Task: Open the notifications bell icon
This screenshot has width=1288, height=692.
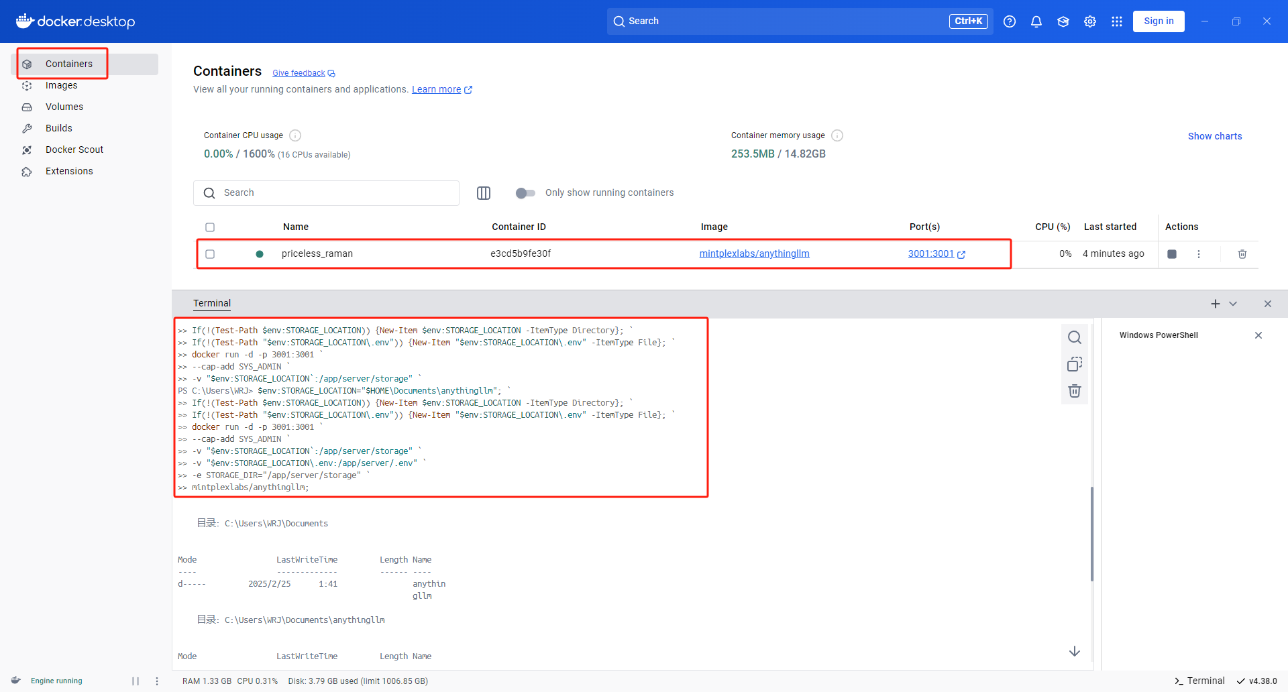Action: (1036, 21)
